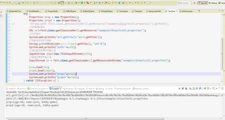Click the Save All toolbar icon

16,3
